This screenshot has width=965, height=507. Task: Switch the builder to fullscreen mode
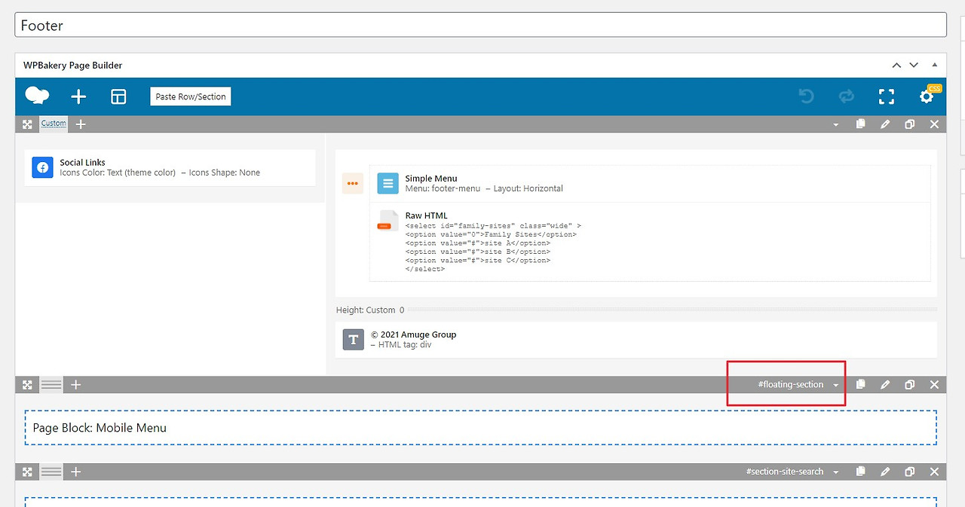click(887, 96)
